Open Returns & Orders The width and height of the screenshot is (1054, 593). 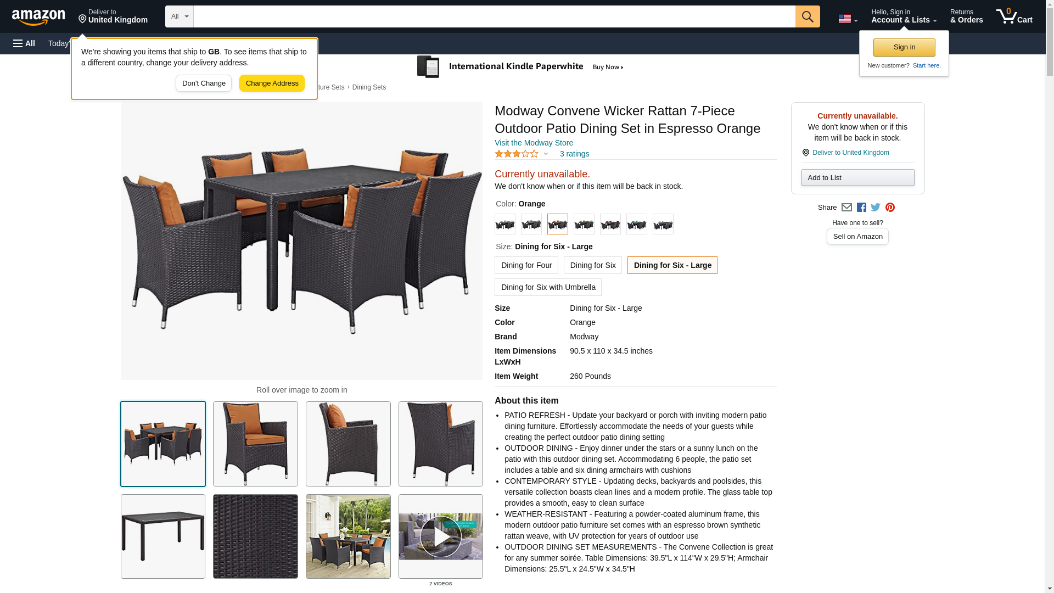966,16
